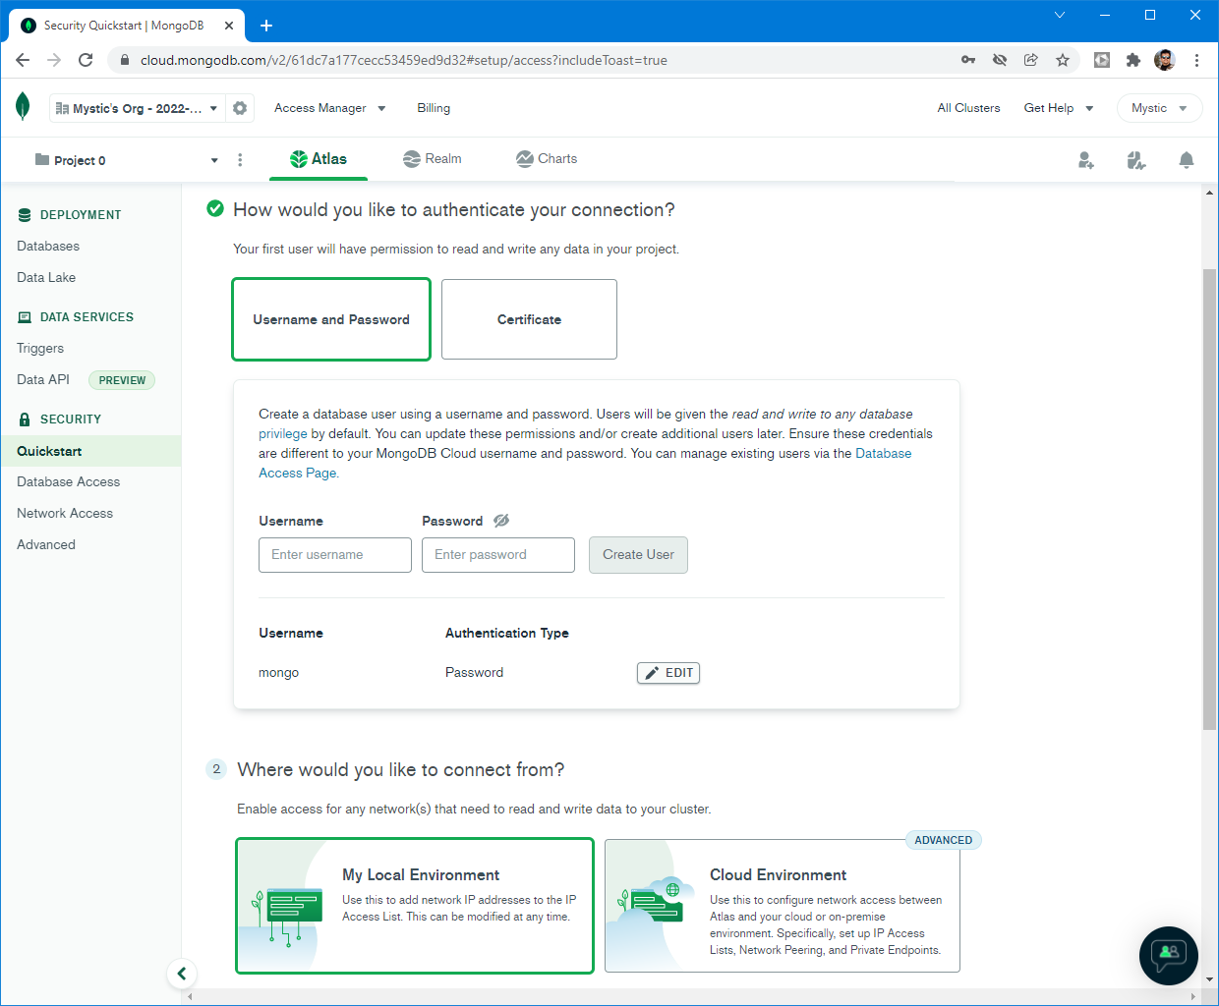Select Username and Password authentication
The width and height of the screenshot is (1219, 1006).
[x=331, y=319]
